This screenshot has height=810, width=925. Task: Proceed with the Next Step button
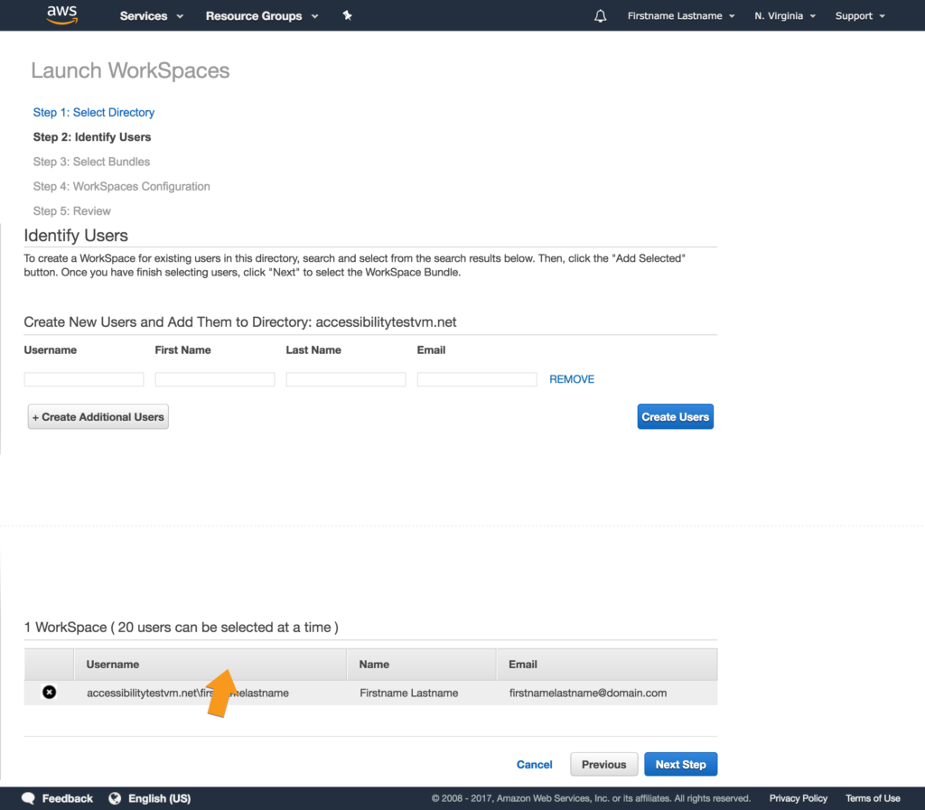[x=680, y=765]
